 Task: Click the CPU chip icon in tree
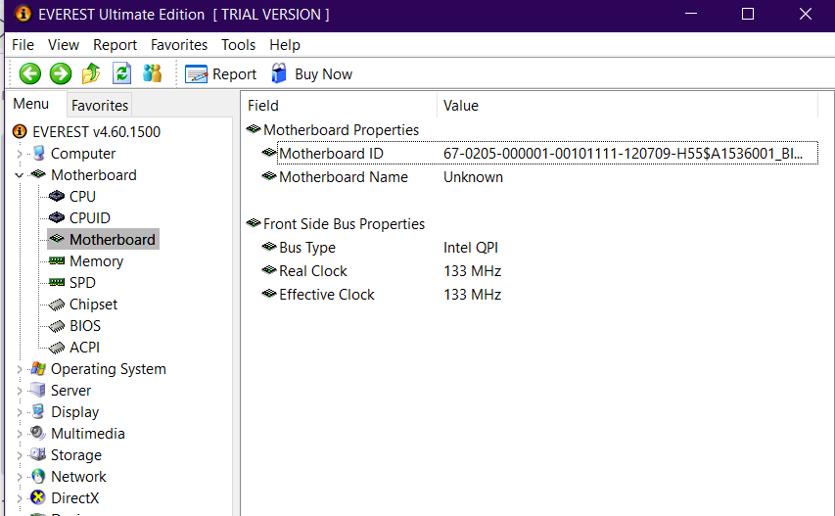point(57,196)
